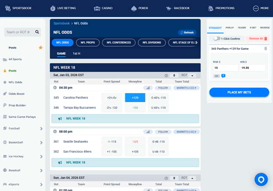The width and height of the screenshot is (273, 191).
Task: Select San Francisco 49ers +105 moneyline
Action: point(135,152)
